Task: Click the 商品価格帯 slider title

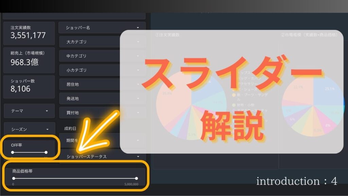Action: 22,171
